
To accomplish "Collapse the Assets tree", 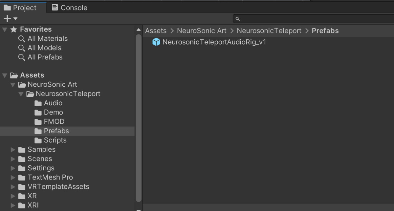I will click(5, 75).
